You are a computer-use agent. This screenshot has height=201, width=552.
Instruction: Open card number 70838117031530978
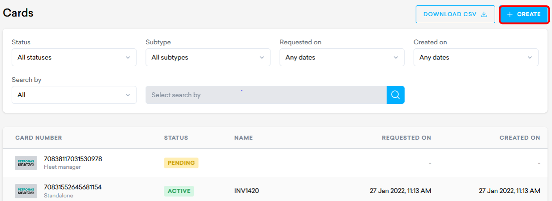coord(73,159)
